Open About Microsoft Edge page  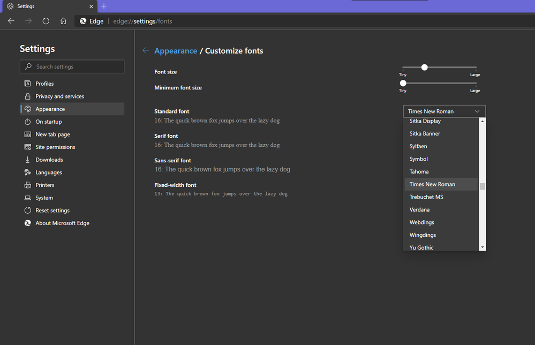62,223
